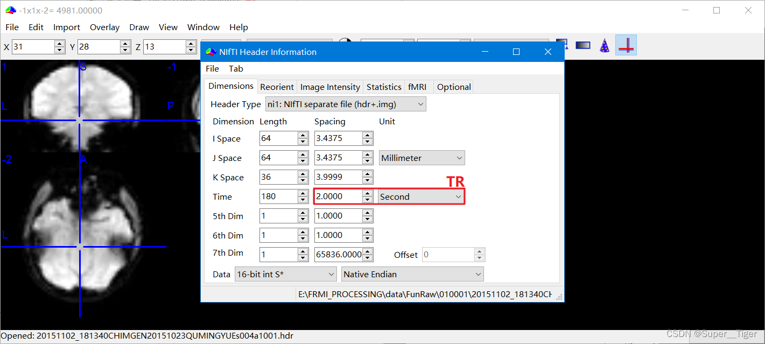Open the Native Endian dropdown

point(412,274)
